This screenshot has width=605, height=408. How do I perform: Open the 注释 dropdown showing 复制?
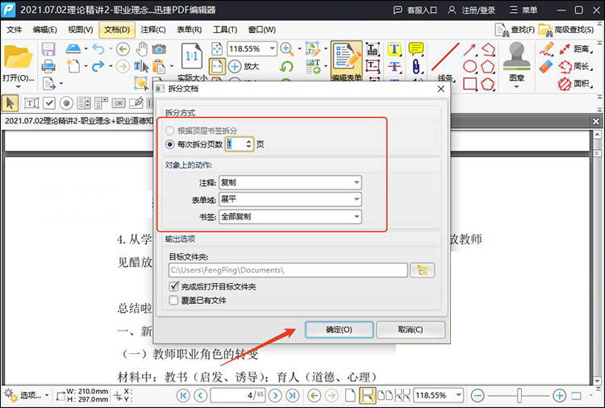pyautogui.click(x=290, y=182)
